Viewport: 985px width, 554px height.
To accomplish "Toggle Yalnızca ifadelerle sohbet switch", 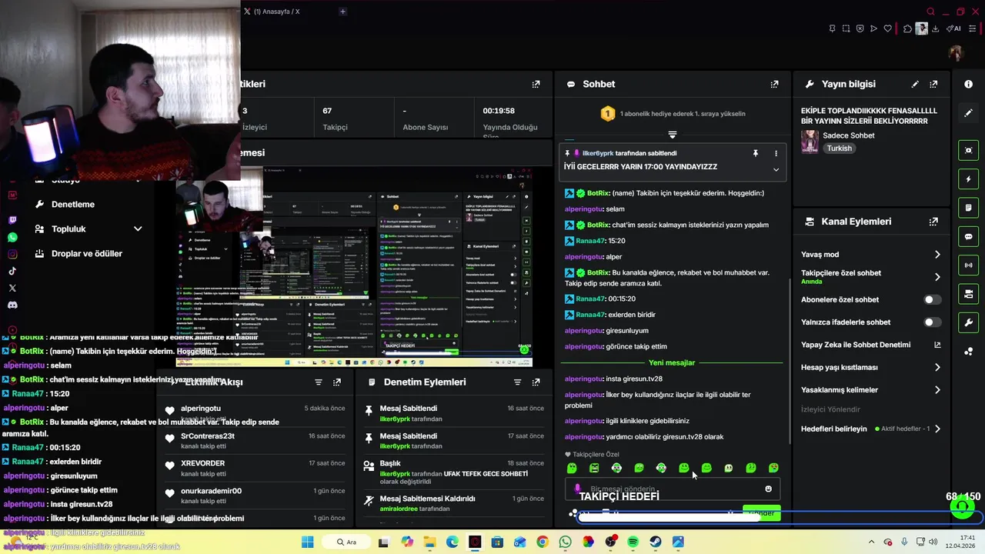I will point(931,322).
